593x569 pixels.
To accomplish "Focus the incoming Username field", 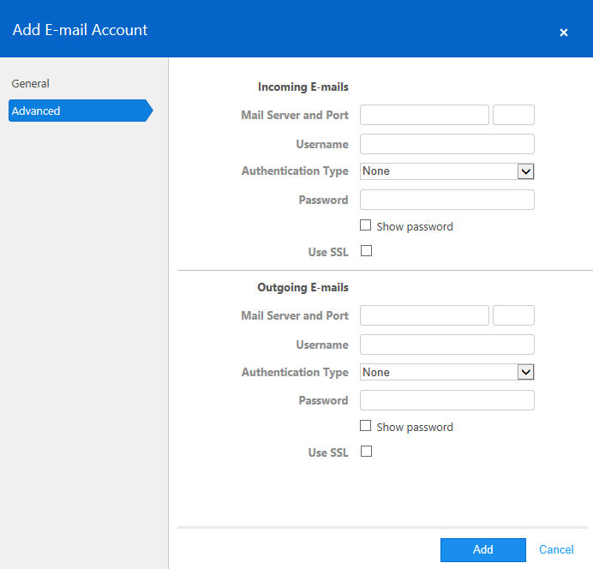I will [447, 144].
